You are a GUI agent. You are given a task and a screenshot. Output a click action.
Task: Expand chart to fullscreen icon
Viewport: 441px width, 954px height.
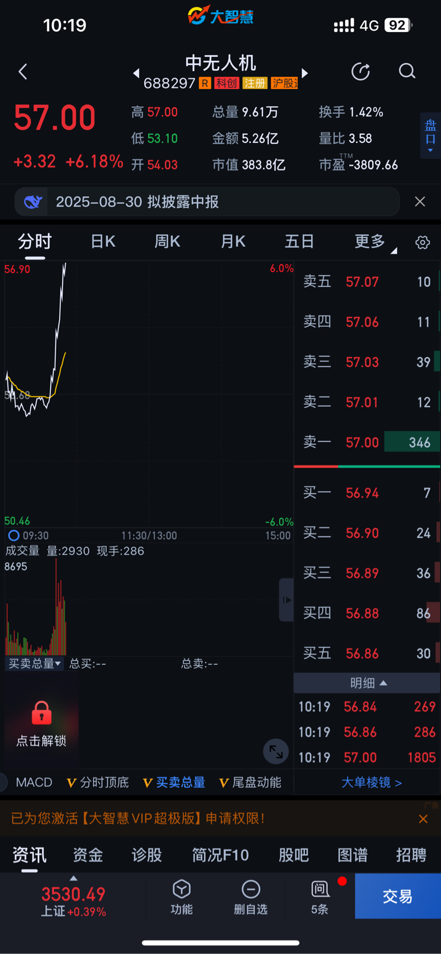(276, 751)
